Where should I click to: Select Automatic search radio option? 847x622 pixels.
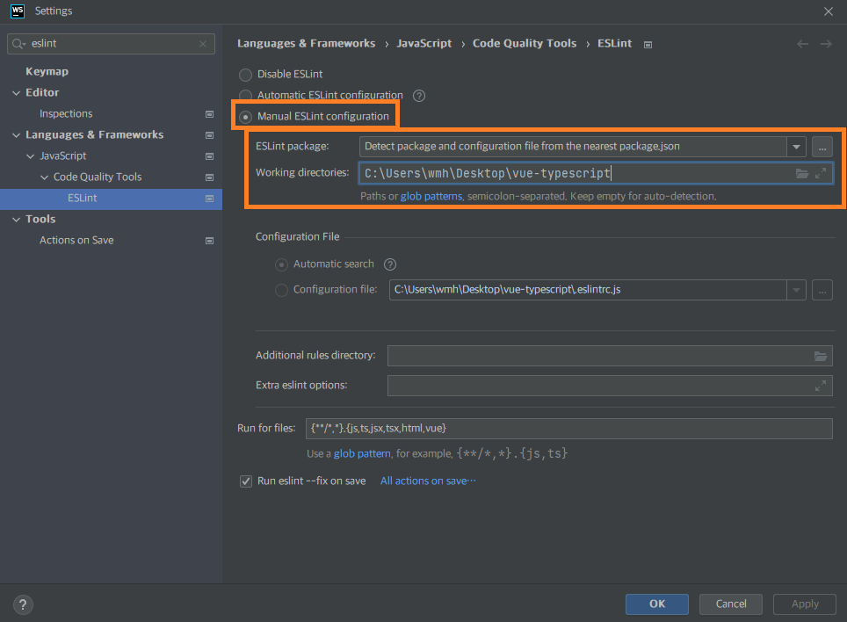pyautogui.click(x=281, y=264)
